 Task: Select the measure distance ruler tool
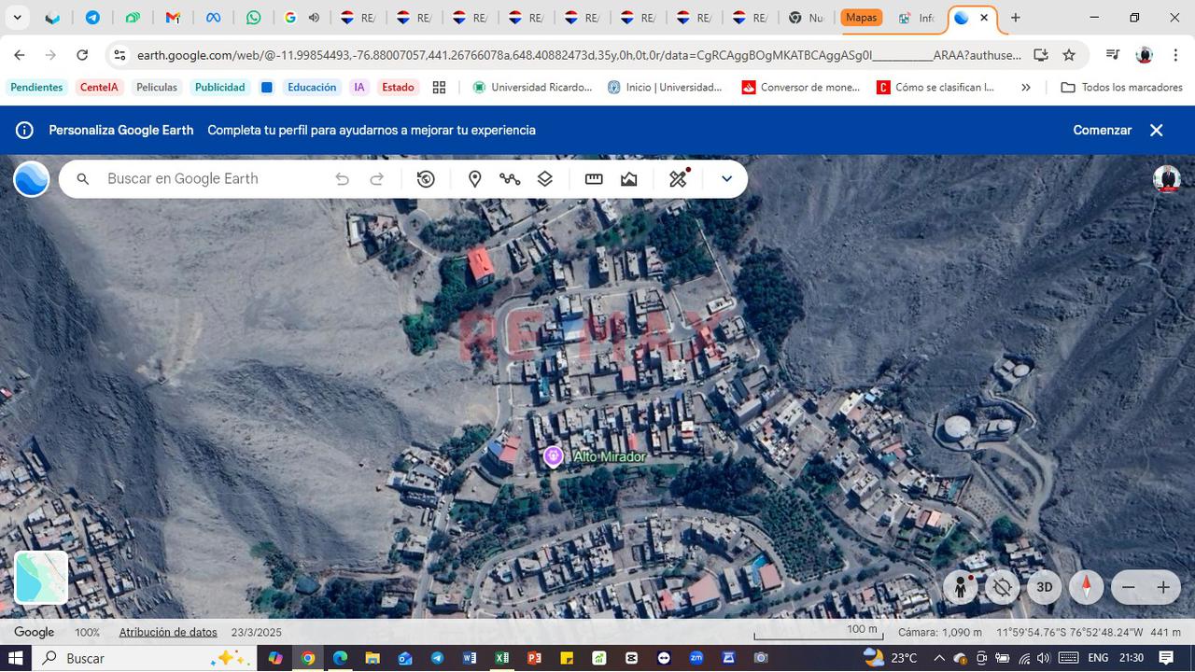[594, 179]
